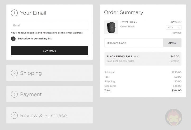Click the step 3 circle icon
The image size is (191, 130).
point(14,94)
